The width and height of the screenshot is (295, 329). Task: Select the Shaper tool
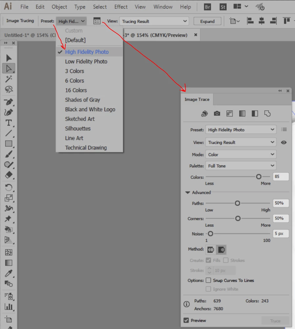[x=9, y=165]
